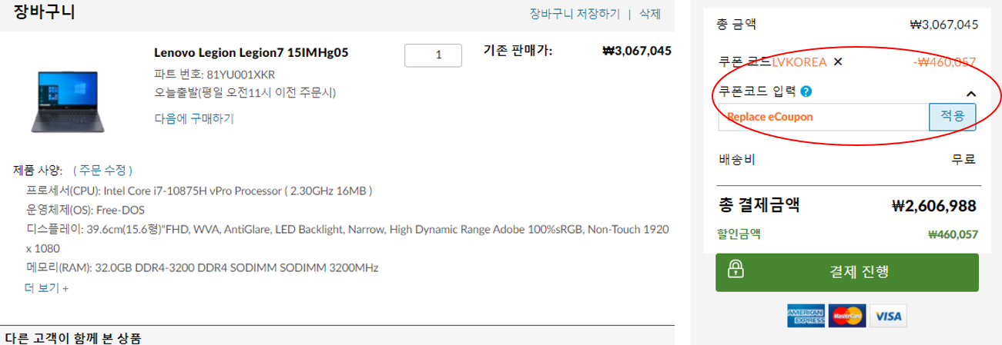
Task: Select the part number 81YU001XKR text
Action: click(x=241, y=75)
